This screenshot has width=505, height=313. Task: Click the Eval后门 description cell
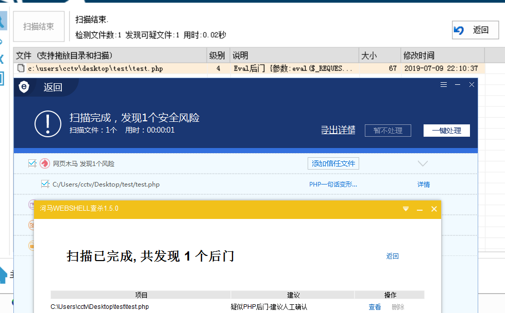[293, 68]
